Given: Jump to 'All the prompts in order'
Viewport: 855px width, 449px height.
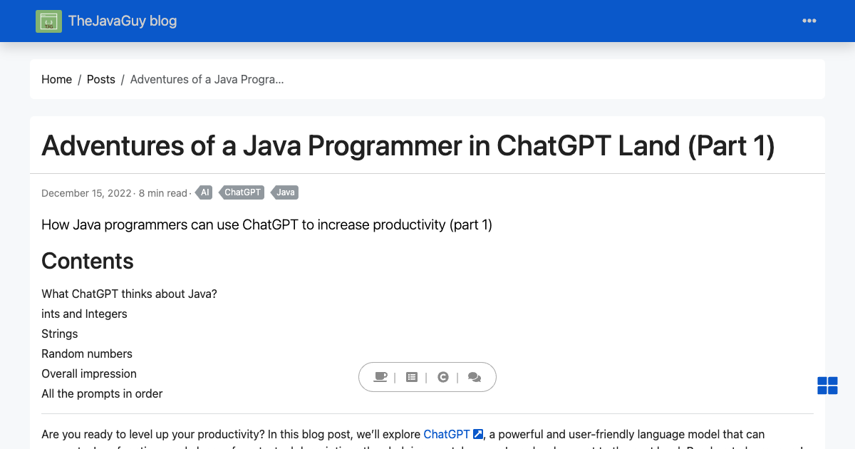Looking at the screenshot, I should (x=102, y=393).
